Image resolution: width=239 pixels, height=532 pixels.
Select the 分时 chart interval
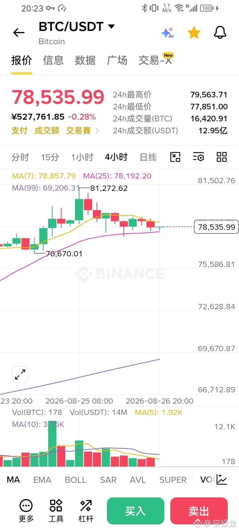click(20, 157)
